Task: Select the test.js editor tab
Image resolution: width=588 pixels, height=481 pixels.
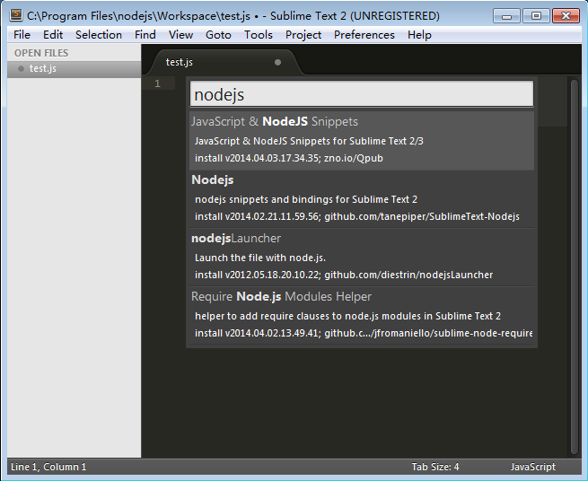Action: (x=225, y=62)
